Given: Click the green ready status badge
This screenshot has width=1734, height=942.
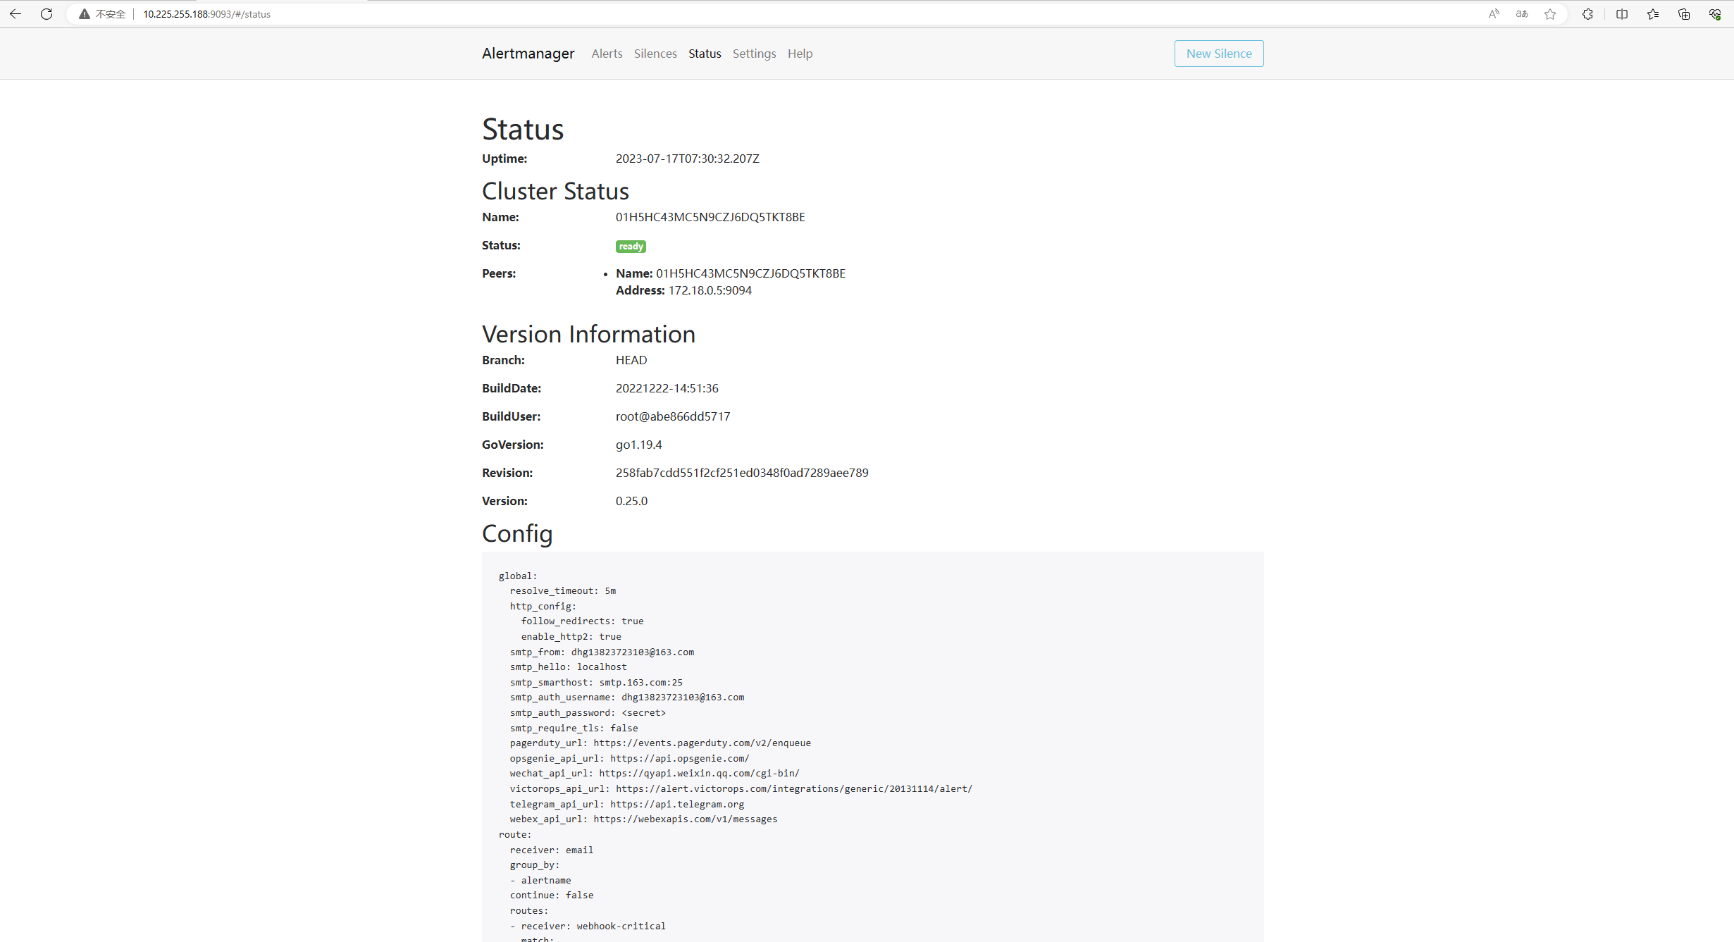Looking at the screenshot, I should pos(630,245).
